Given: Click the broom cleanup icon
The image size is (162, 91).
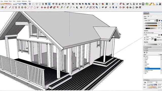Looking at the screenshot, I should (x=154, y=4).
